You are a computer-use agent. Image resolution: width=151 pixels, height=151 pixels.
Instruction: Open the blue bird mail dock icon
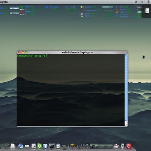point(21,146)
